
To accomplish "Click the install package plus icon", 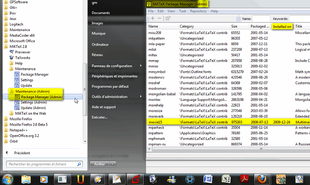I will (153, 18).
